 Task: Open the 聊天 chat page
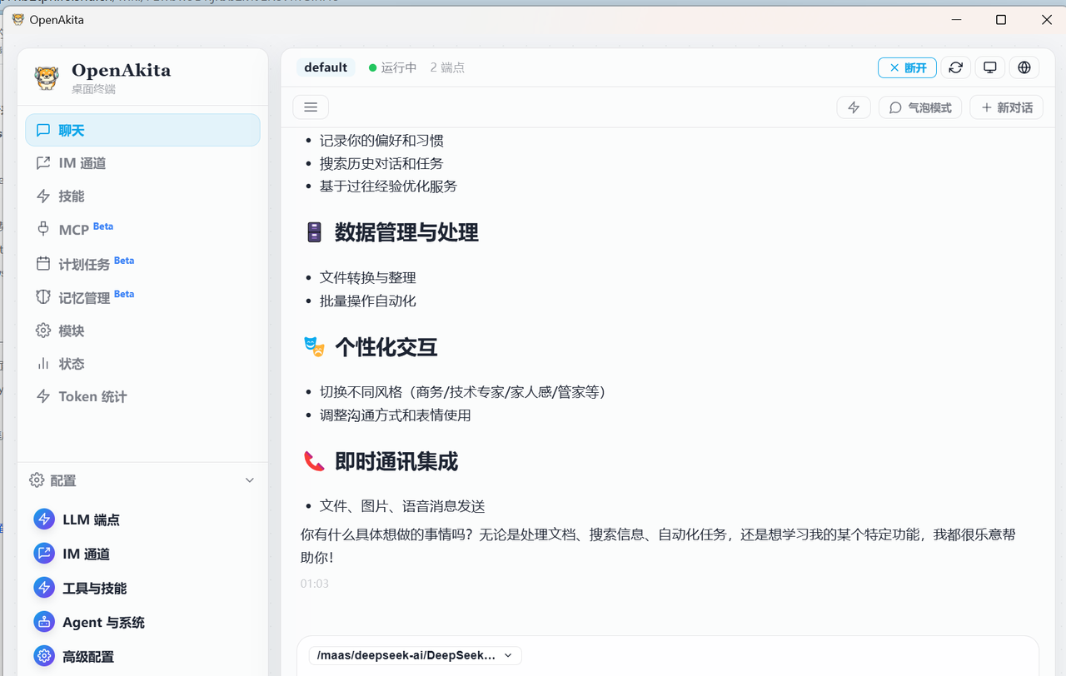[x=142, y=130]
